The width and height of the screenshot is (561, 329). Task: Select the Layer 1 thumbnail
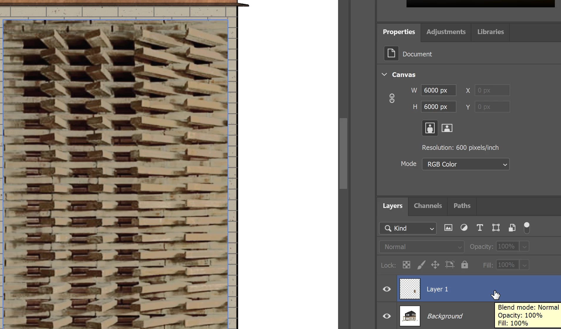click(410, 289)
